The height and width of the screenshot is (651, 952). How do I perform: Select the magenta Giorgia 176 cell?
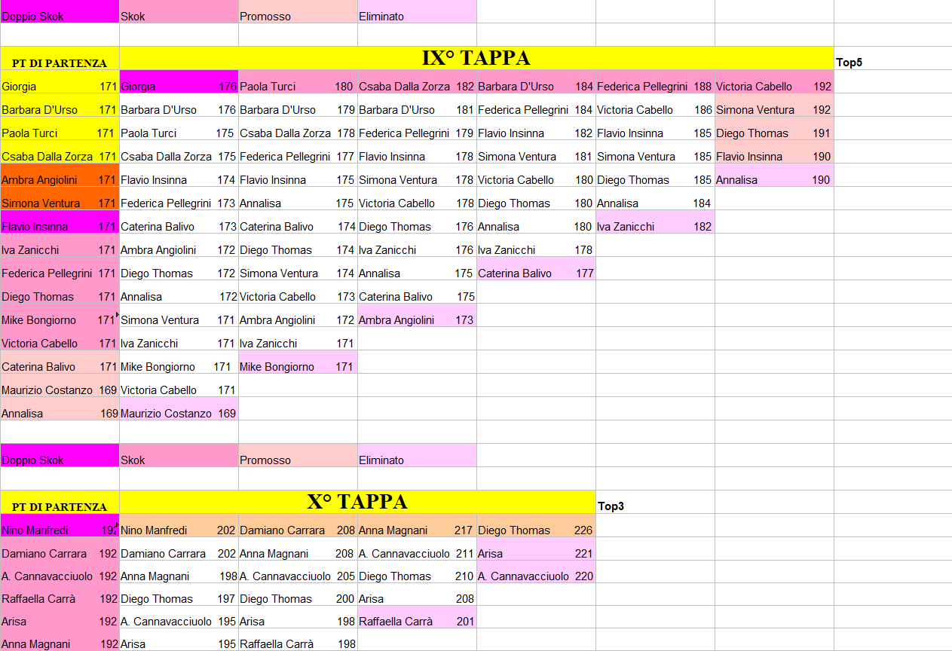point(179,87)
